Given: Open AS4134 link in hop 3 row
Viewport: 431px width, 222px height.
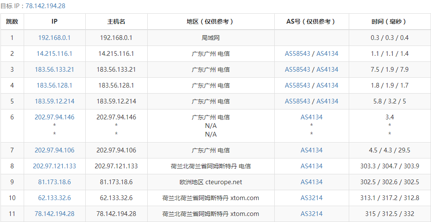Looking at the screenshot, I should (x=327, y=70).
